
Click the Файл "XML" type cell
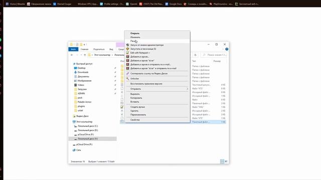tap(198, 107)
